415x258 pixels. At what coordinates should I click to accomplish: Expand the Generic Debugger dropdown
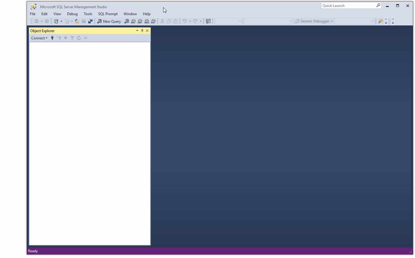coord(332,21)
